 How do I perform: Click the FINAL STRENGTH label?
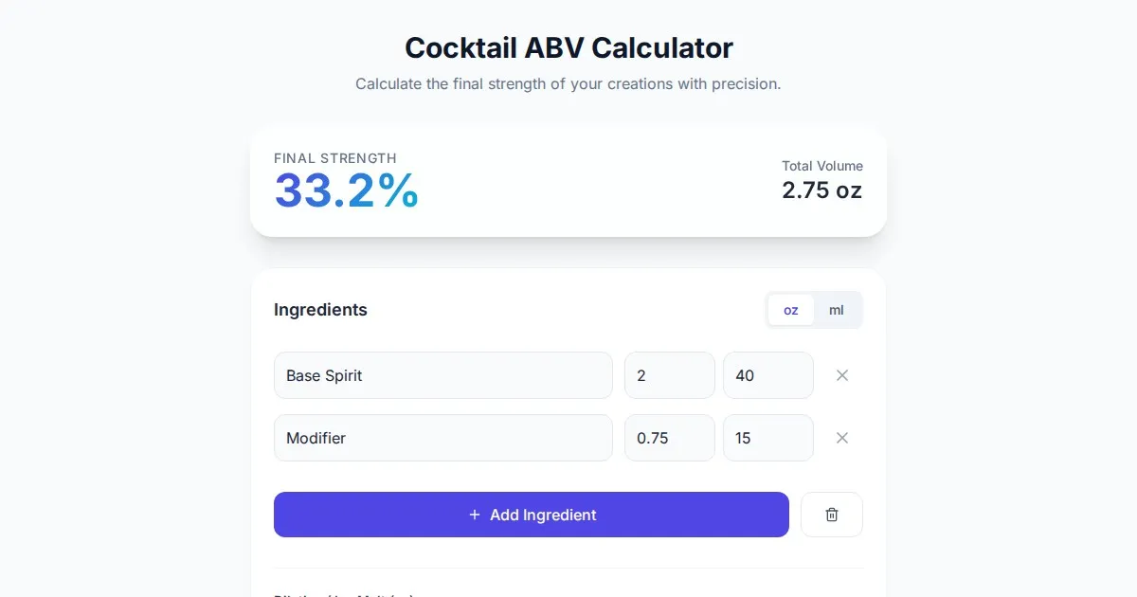pos(335,158)
